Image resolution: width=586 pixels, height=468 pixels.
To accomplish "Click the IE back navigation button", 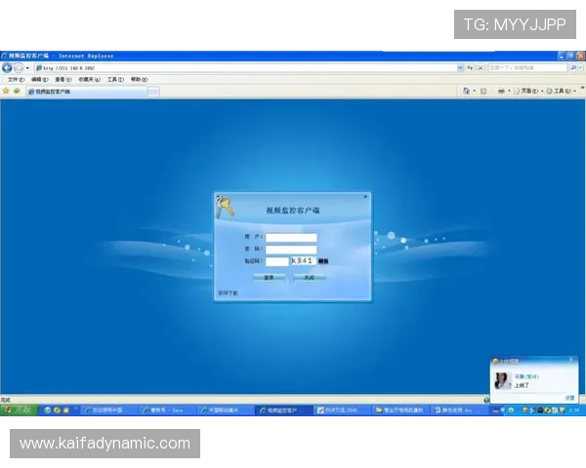I will pos(7,68).
